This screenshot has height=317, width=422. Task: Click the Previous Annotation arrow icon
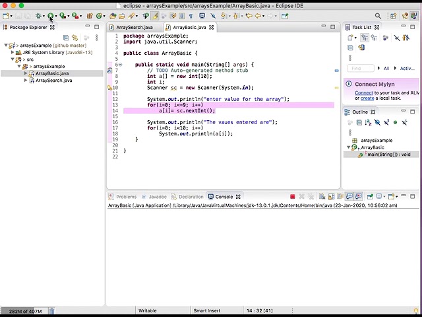click(236, 16)
